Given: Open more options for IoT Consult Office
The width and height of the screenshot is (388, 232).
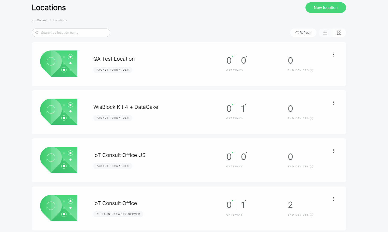Looking at the screenshot, I should pos(334,199).
